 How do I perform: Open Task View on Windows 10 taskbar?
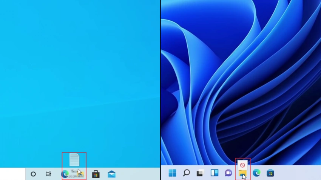click(x=48, y=174)
